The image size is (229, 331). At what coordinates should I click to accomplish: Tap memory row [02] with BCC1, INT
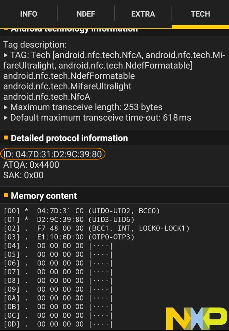[x=96, y=228]
